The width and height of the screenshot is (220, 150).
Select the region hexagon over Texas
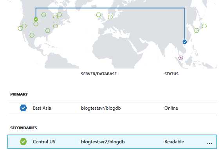32,35
